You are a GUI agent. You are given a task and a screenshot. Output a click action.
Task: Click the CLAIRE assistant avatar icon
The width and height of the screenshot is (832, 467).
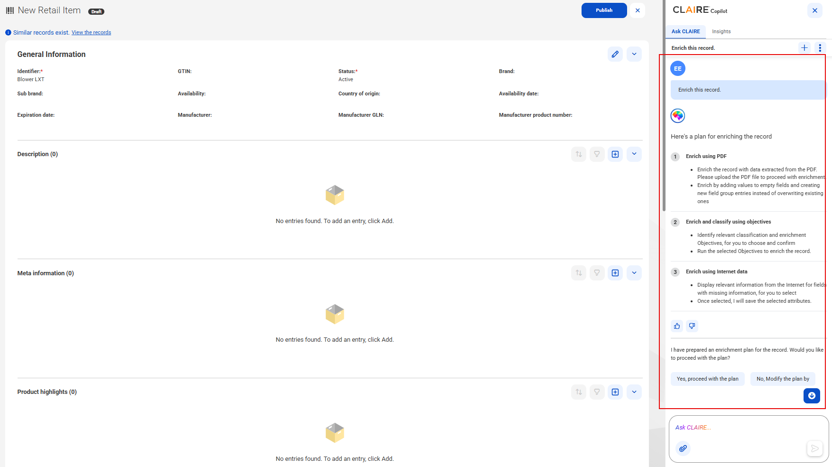pos(678,115)
